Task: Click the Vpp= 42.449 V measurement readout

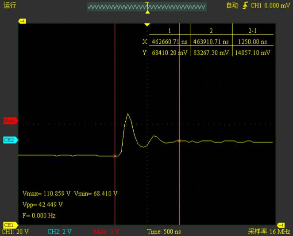Action: [42, 205]
